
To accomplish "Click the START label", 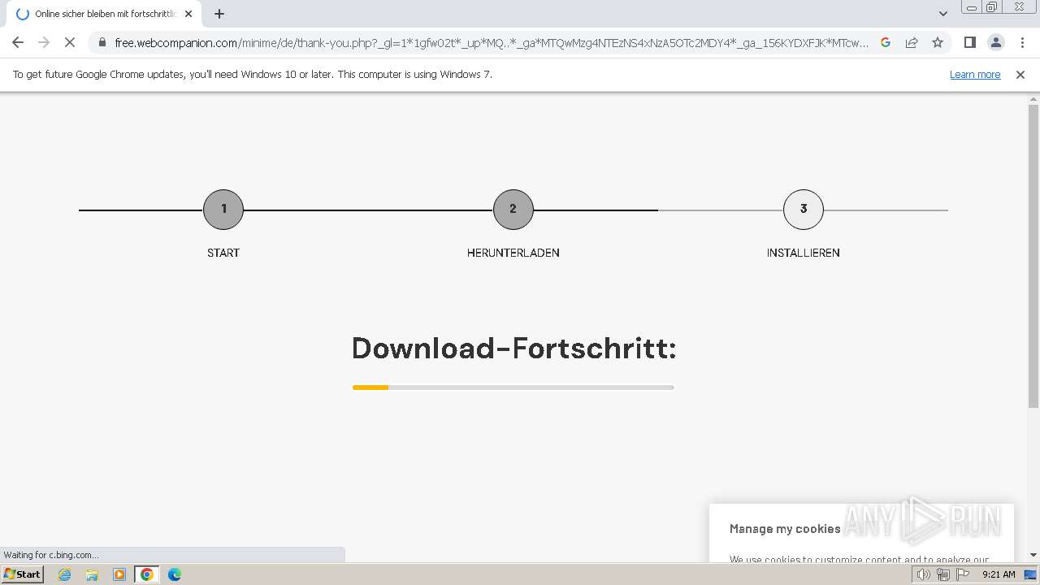I will 223,253.
